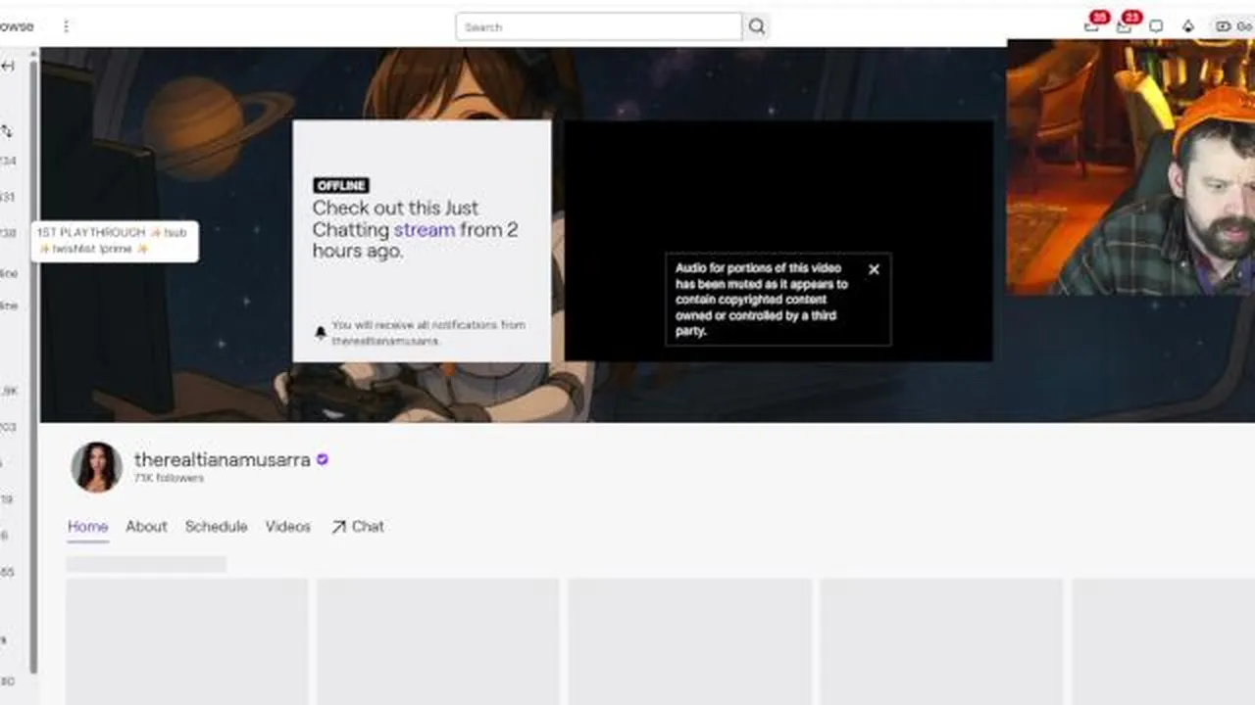
Task: Click the OFFLINE status badge
Action: [x=340, y=185]
